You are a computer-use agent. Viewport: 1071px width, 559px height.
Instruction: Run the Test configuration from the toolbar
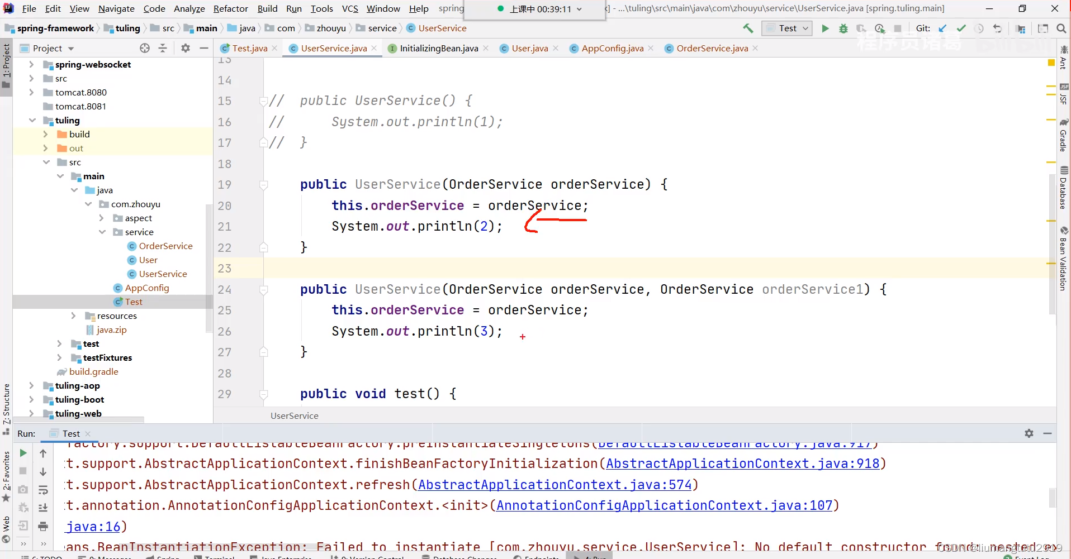[x=825, y=28]
